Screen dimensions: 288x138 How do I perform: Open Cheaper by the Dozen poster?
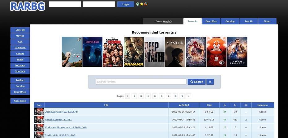113,52
